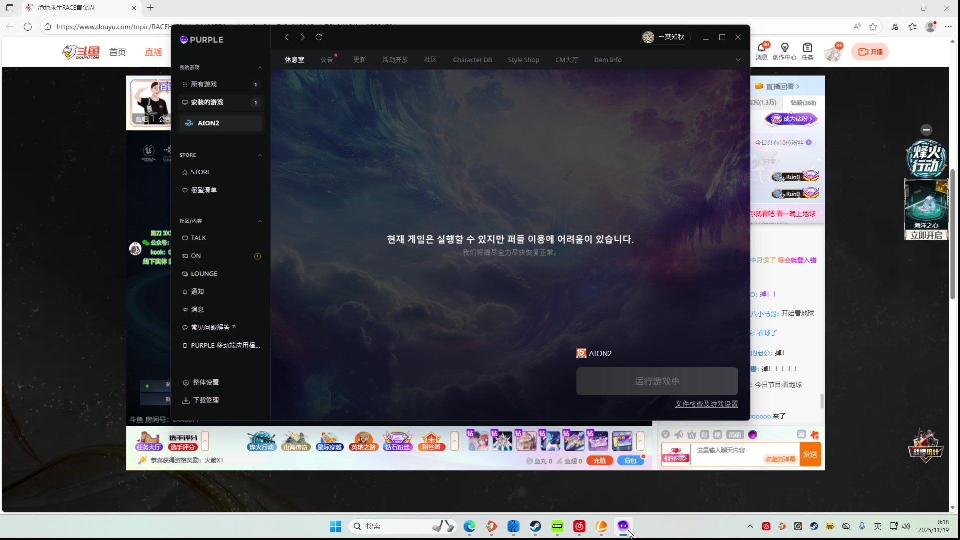Click the PURPLE refresh page icon

tap(319, 37)
